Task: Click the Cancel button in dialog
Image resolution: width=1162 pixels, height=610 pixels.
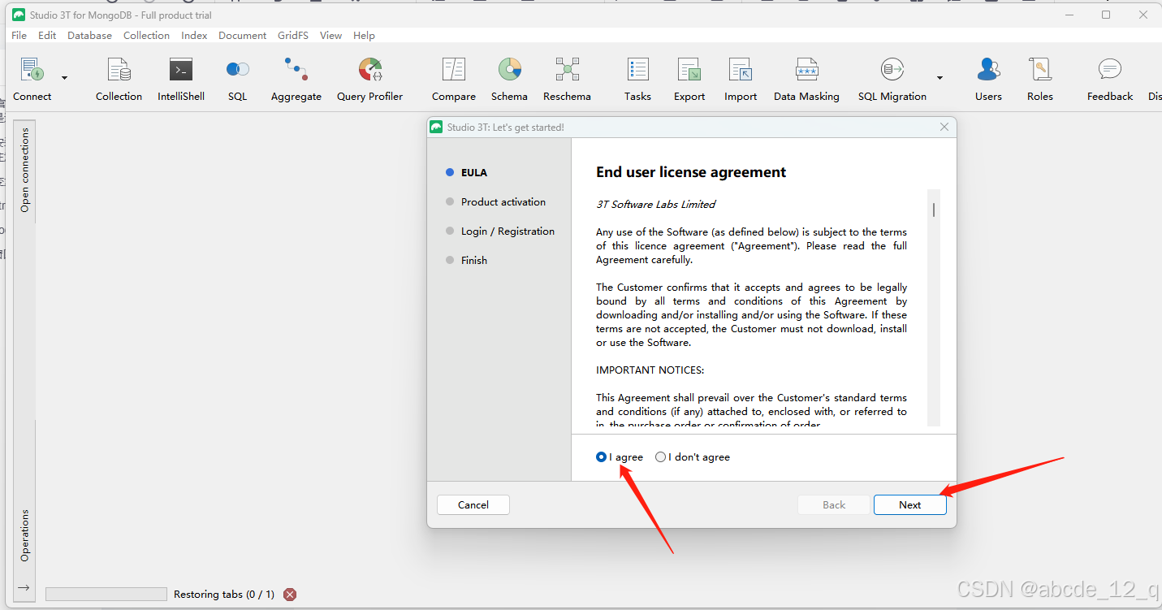Action: [x=473, y=505]
